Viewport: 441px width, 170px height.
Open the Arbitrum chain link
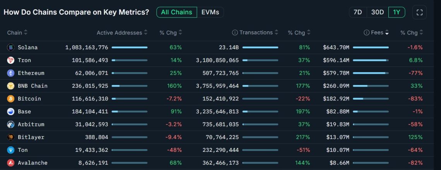click(31, 124)
